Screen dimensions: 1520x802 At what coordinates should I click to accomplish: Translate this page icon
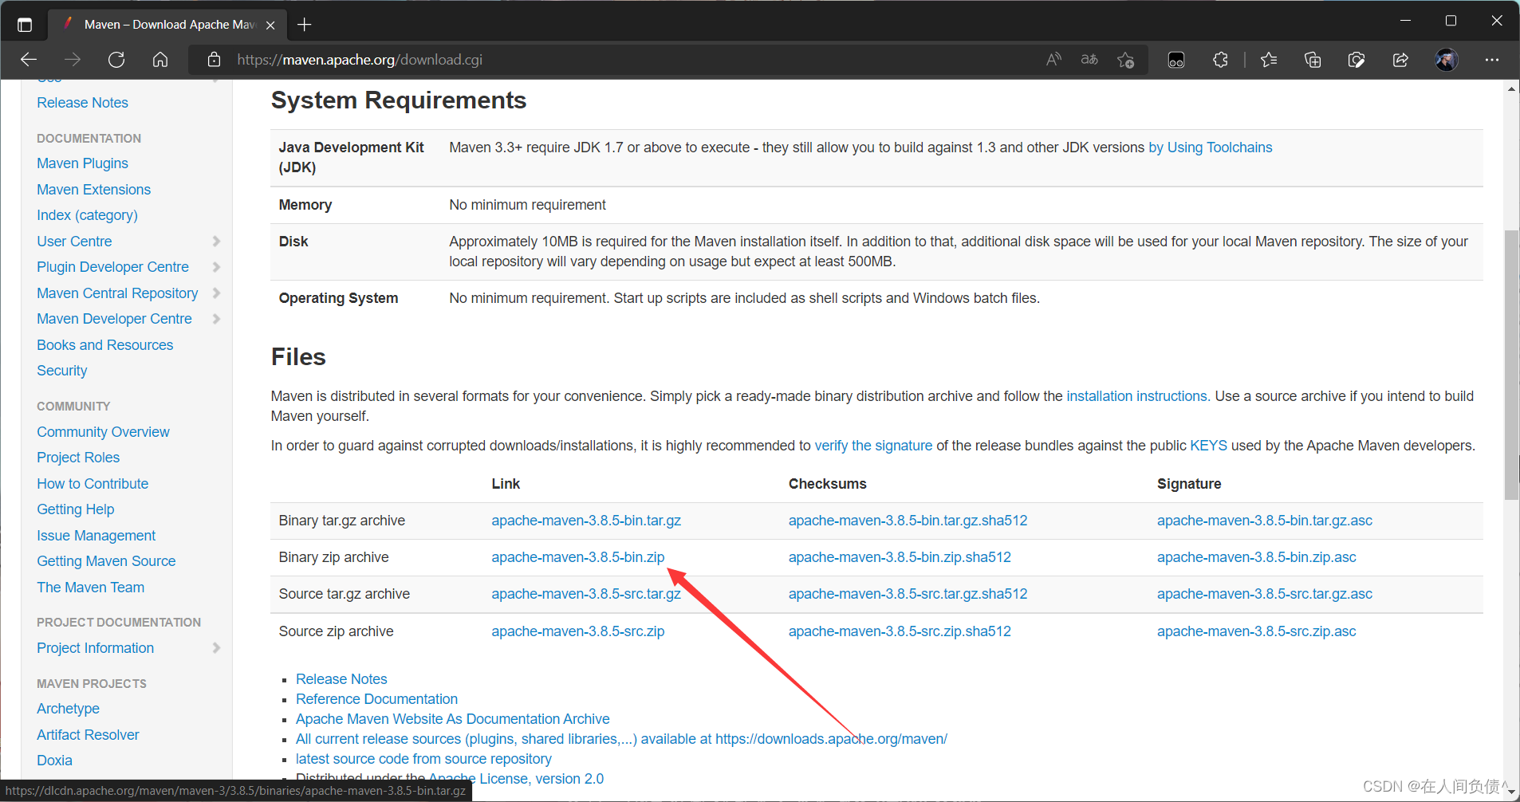[x=1089, y=60]
